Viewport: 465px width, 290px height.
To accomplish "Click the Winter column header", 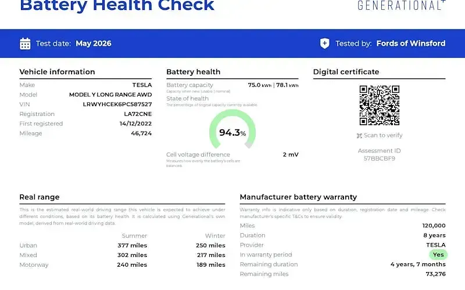I will tap(215, 236).
